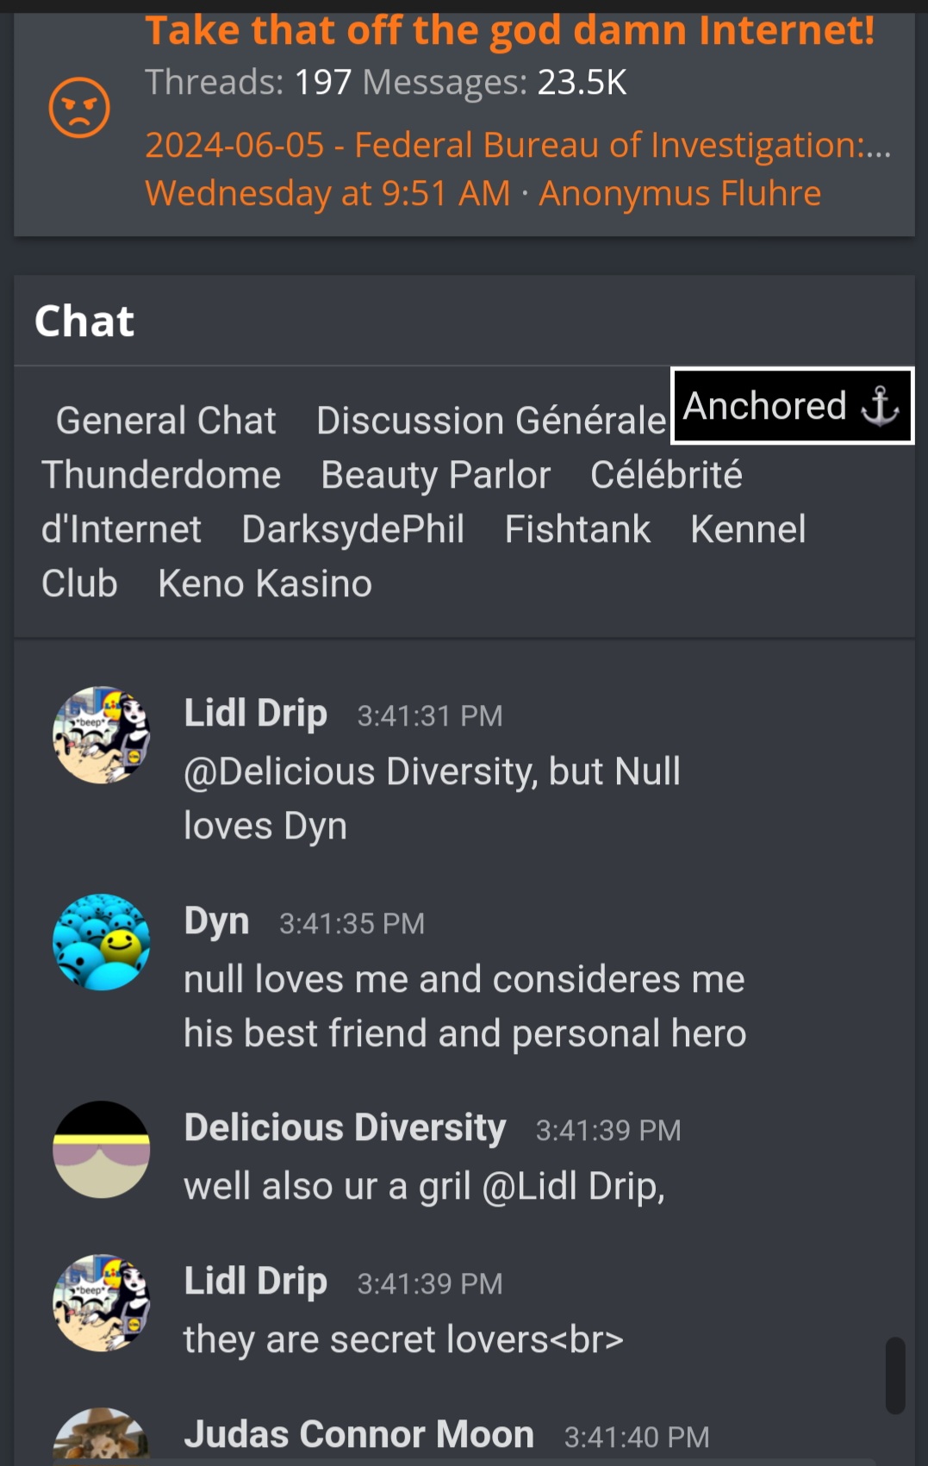Click the anchor icon

click(880, 406)
